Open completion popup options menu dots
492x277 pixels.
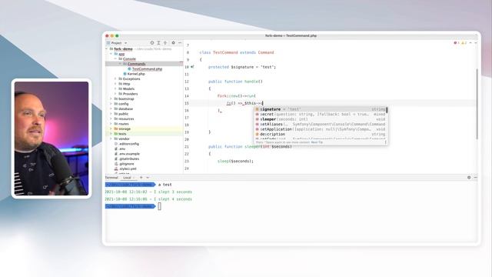point(386,142)
